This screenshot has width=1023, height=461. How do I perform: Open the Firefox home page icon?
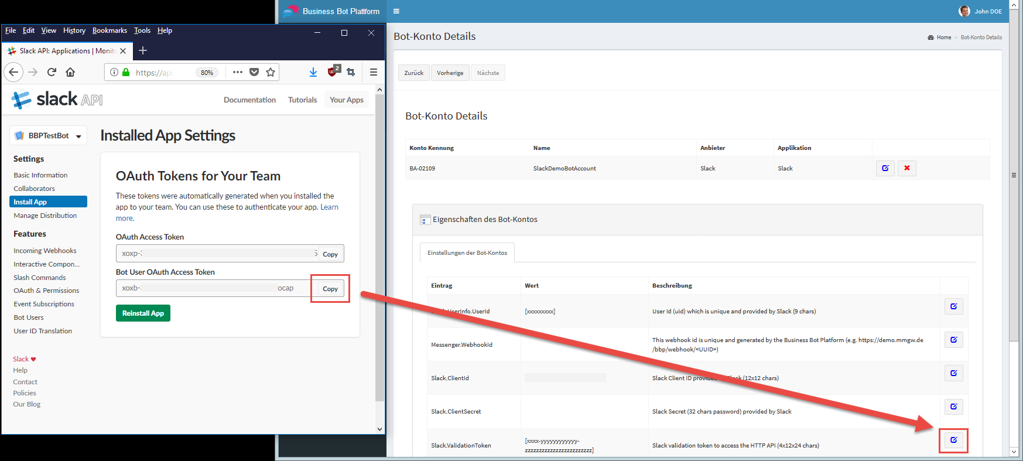click(x=70, y=72)
